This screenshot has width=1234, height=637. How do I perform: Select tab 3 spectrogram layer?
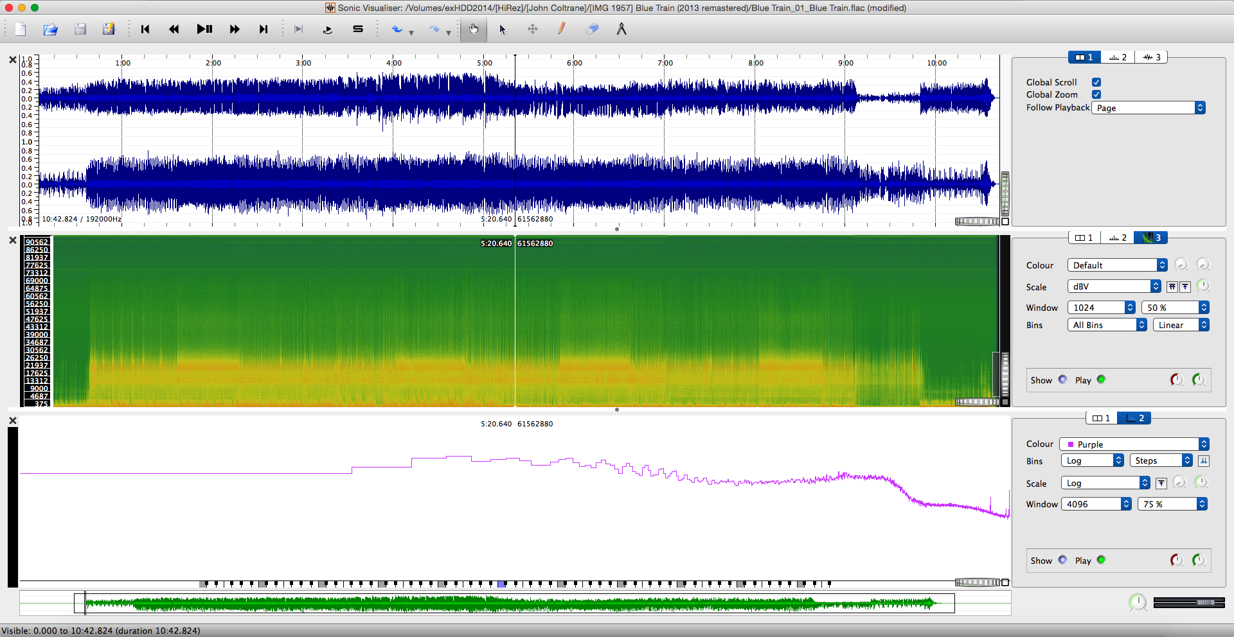tap(1151, 238)
